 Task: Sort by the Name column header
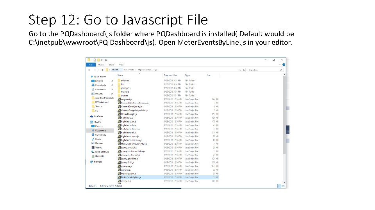[x=120, y=75]
